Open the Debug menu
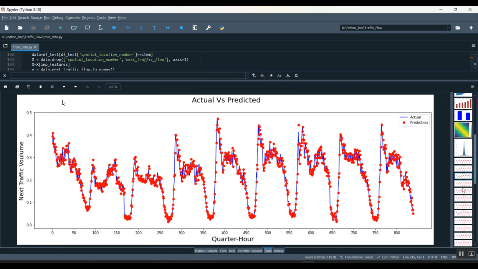This screenshot has height=269, width=478. [x=58, y=18]
